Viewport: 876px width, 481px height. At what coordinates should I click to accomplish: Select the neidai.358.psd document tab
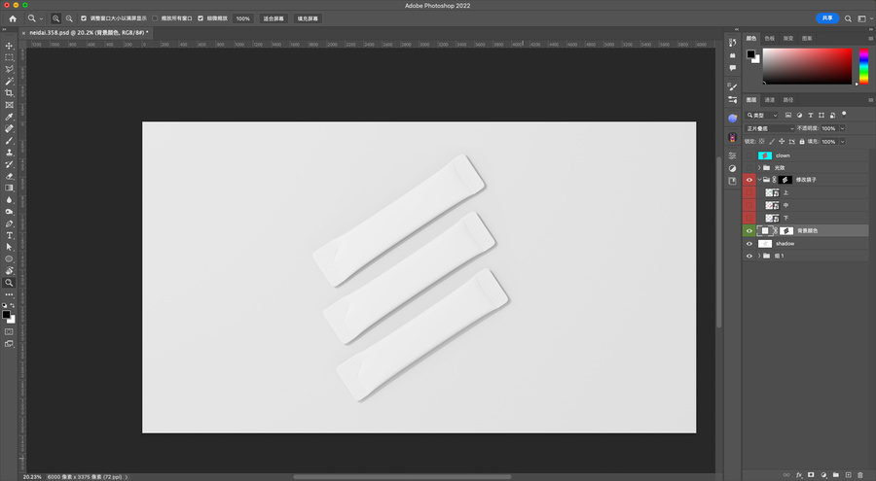[89, 33]
